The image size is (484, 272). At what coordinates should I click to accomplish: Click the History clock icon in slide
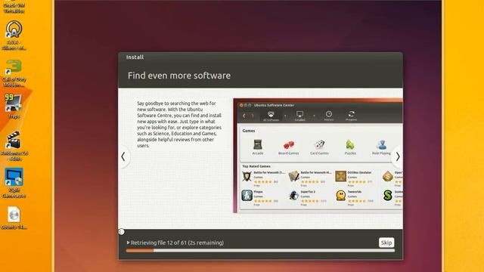(329, 114)
